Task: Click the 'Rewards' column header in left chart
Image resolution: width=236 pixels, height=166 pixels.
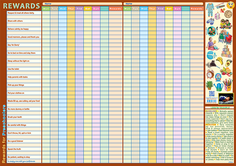Action: (x=115, y=9)
